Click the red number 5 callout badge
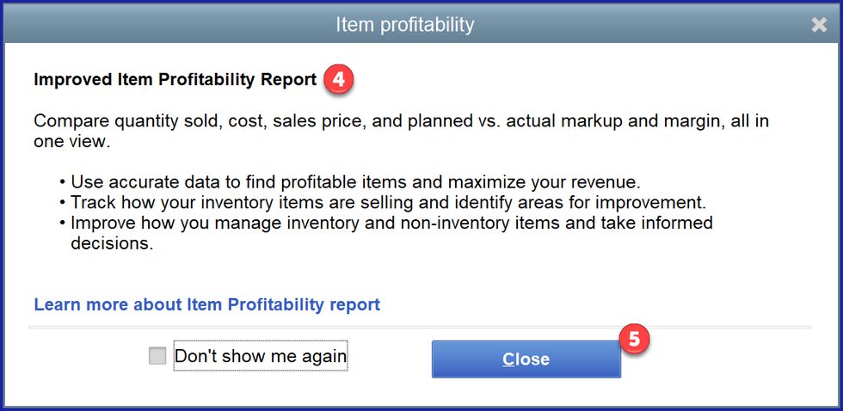This screenshot has height=411, width=843. pyautogui.click(x=635, y=339)
